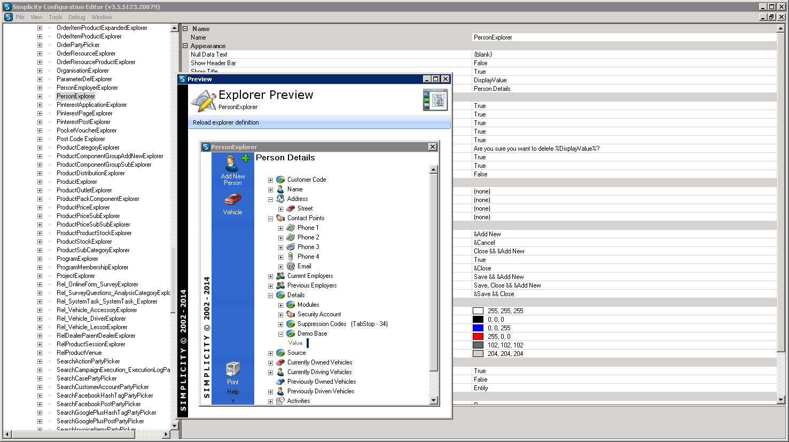789x442 pixels.
Task: Click the white 255, 255, 255 swatch
Action: [x=478, y=311]
